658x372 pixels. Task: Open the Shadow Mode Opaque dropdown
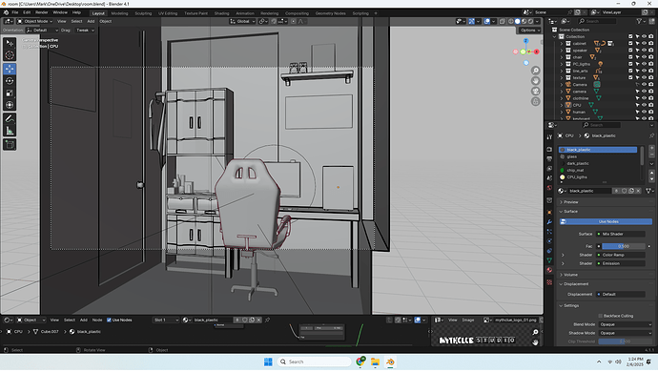click(626, 333)
